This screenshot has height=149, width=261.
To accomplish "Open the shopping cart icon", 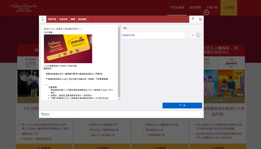I will pyautogui.click(x=200, y=19).
